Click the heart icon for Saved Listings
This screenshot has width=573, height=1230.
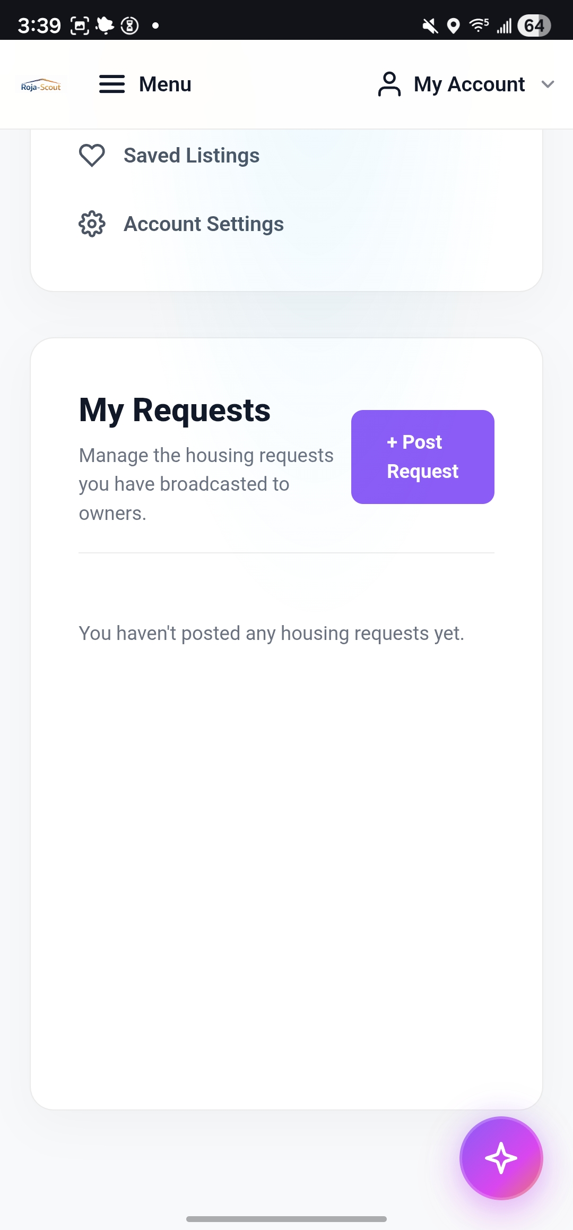tap(92, 156)
